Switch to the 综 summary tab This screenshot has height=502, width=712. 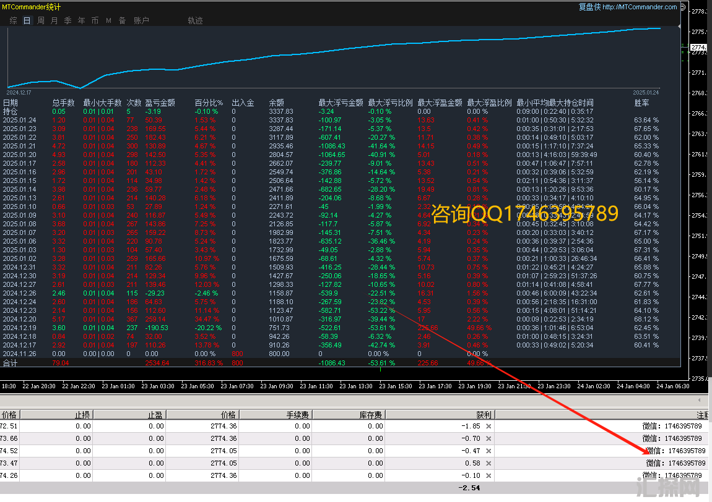coord(13,20)
